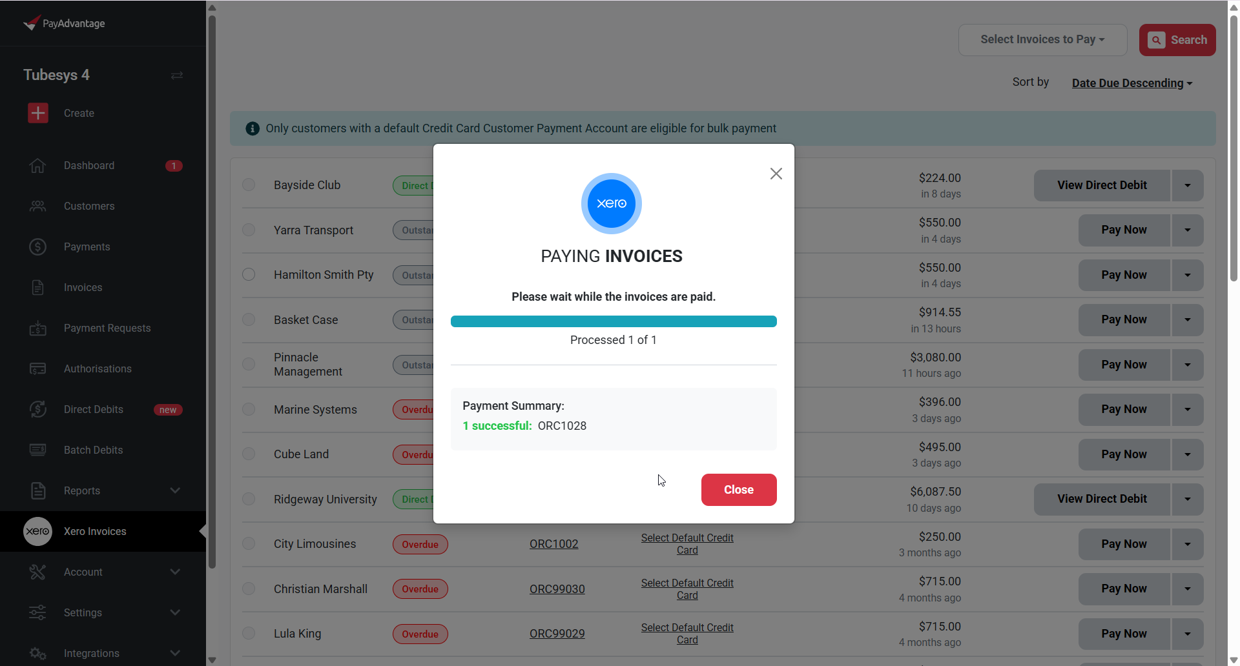1240x666 pixels.
Task: Click the Payment Requests icon
Action: coord(37,328)
